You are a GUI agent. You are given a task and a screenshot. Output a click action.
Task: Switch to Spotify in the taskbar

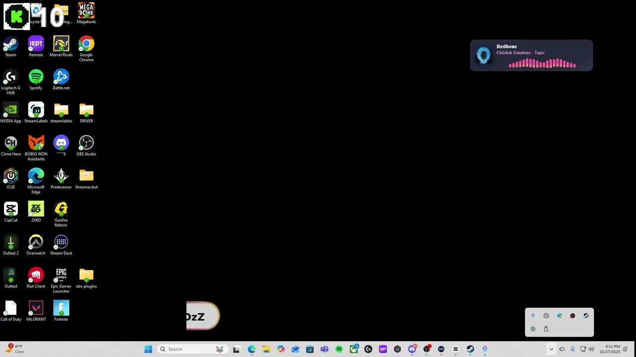pyautogui.click(x=339, y=349)
